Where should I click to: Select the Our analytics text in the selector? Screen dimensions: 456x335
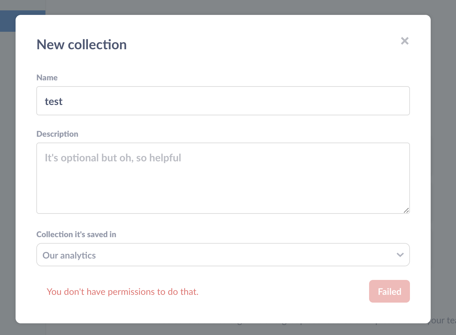point(69,255)
